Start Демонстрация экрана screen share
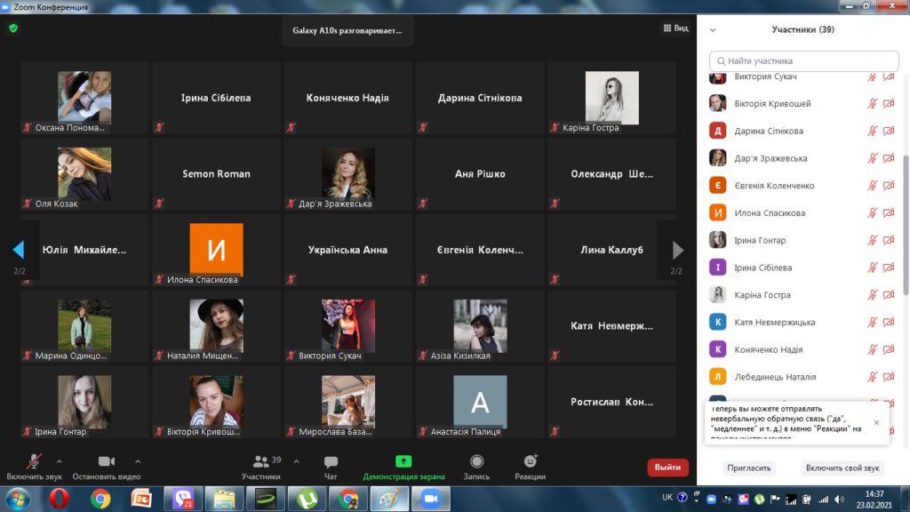Screen dimensions: 910x512 pos(403,462)
